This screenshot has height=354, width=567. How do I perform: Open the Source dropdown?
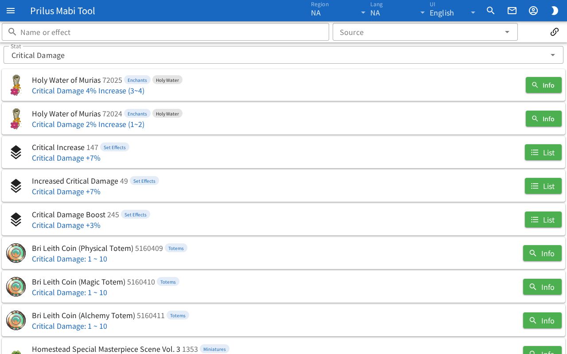pyautogui.click(x=425, y=32)
